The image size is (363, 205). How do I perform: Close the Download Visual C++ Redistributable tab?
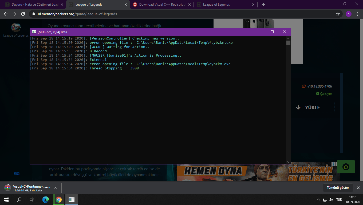click(190, 5)
